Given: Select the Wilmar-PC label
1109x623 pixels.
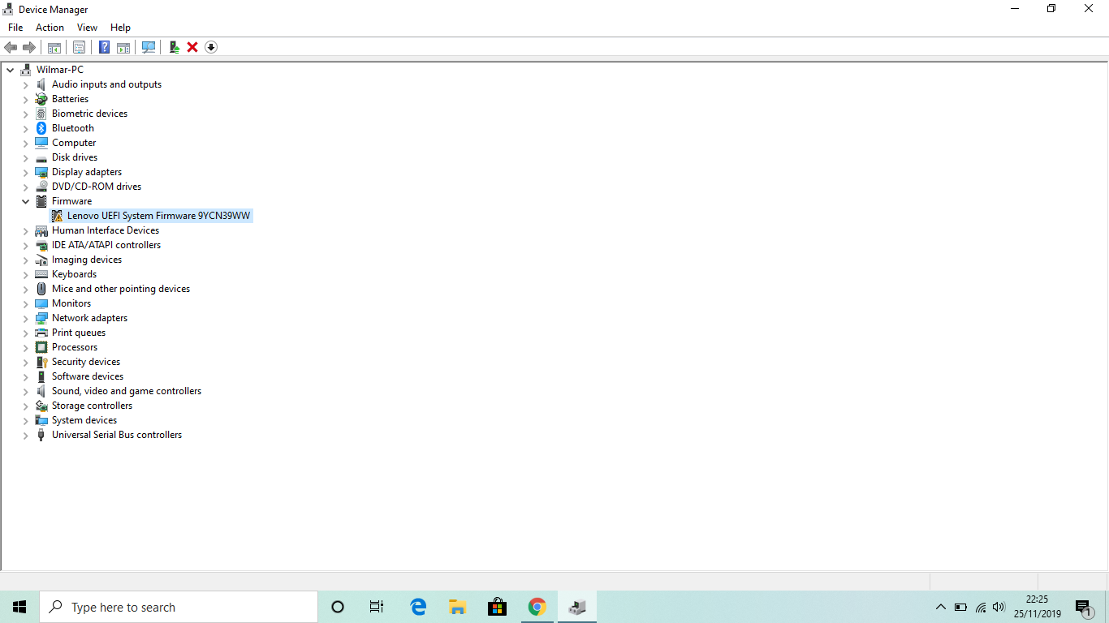Looking at the screenshot, I should (x=59, y=70).
